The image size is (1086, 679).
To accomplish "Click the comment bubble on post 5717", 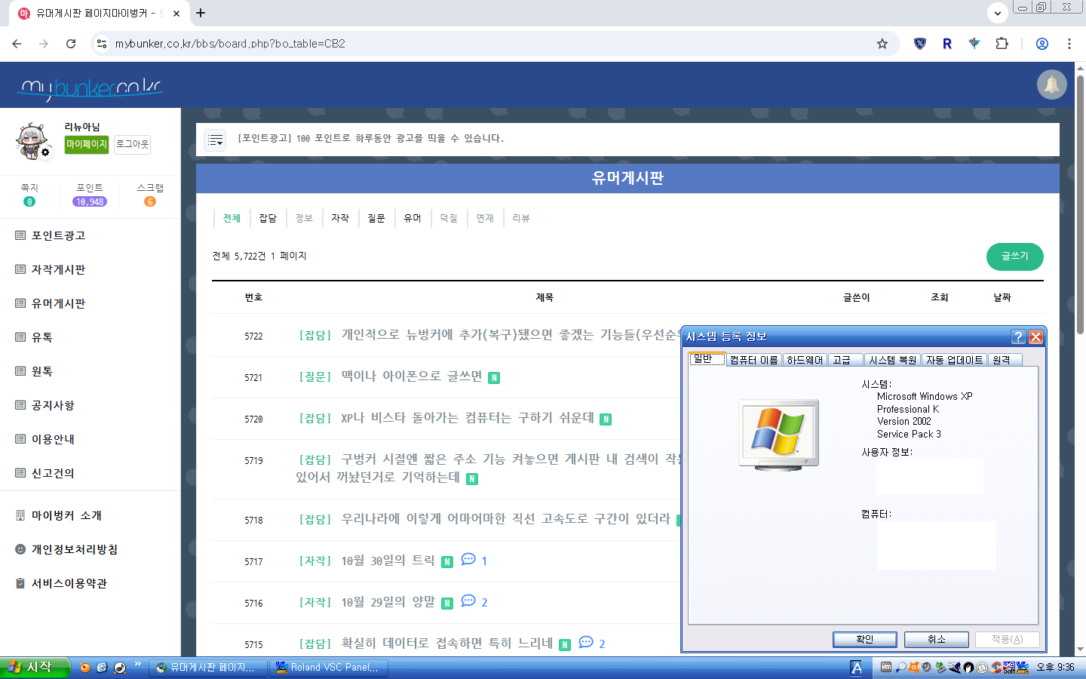I will pyautogui.click(x=468, y=560).
